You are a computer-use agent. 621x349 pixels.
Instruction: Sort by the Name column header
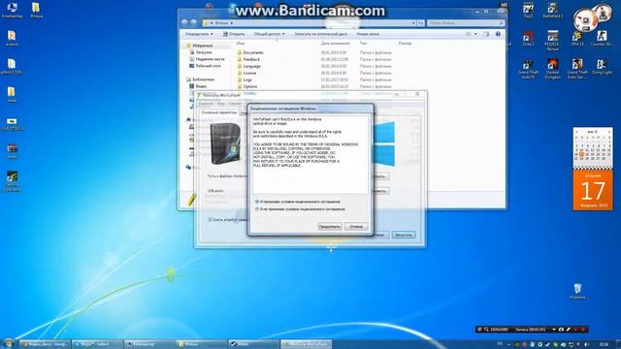coord(241,43)
